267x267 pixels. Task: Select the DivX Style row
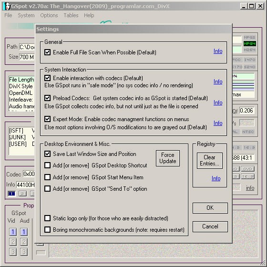coord(21,86)
